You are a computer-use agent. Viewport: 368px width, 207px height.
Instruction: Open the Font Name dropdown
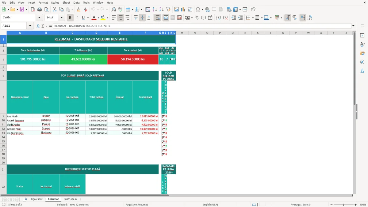[39, 18]
